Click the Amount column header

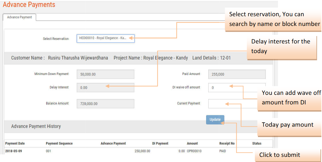192,143
